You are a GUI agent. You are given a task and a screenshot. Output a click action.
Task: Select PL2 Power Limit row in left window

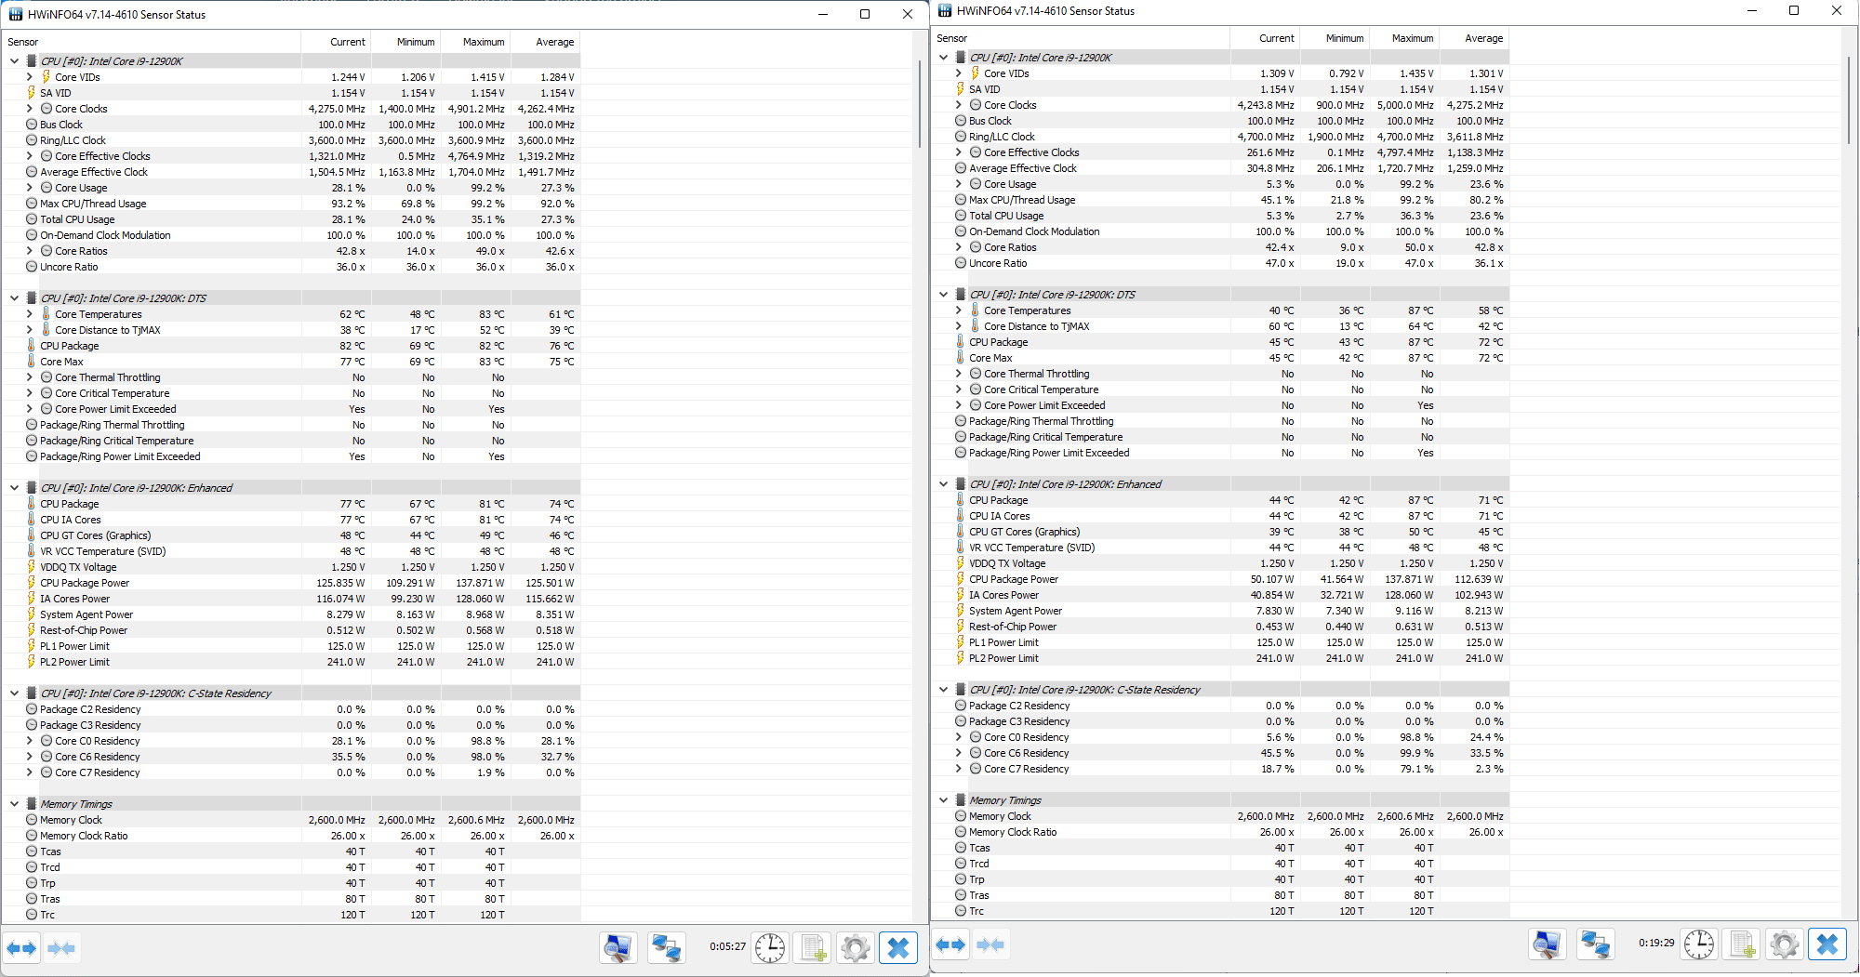(291, 662)
